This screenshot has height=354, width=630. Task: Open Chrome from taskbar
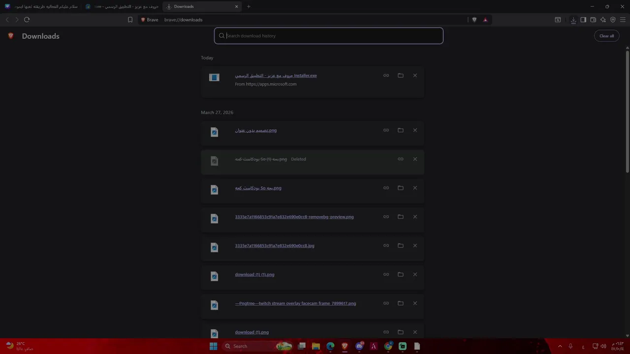point(388,346)
